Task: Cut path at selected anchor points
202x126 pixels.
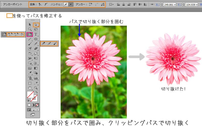Action: tap(103, 5)
